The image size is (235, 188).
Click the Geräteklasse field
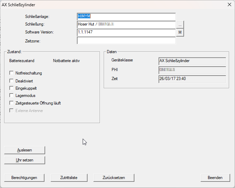(192, 61)
